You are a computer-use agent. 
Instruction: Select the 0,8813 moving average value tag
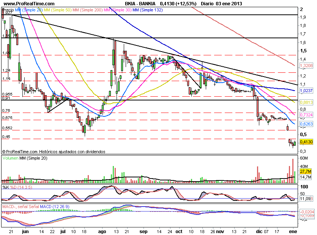[306, 102]
